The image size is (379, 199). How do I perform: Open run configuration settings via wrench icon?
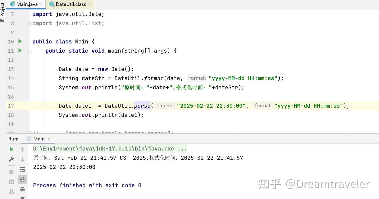coord(11,159)
